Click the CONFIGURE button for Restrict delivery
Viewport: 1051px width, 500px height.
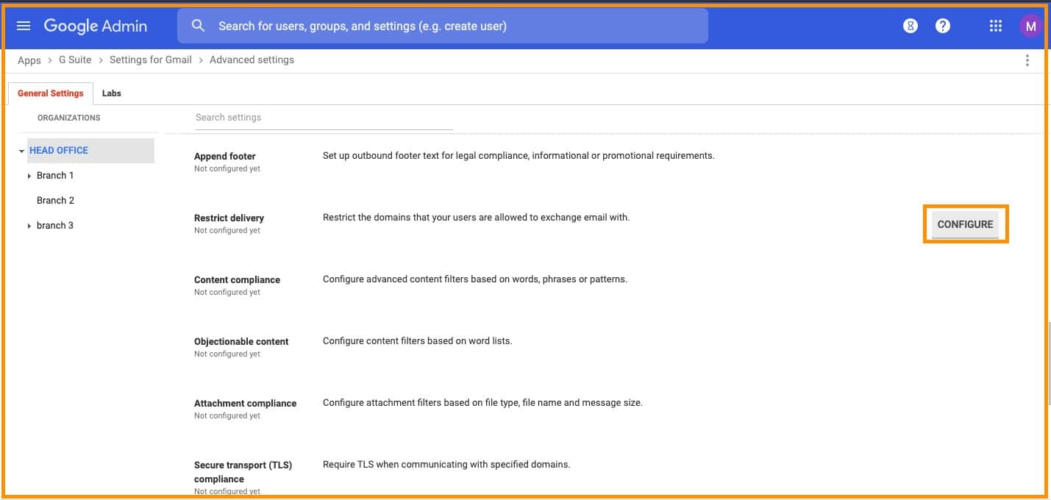965,224
